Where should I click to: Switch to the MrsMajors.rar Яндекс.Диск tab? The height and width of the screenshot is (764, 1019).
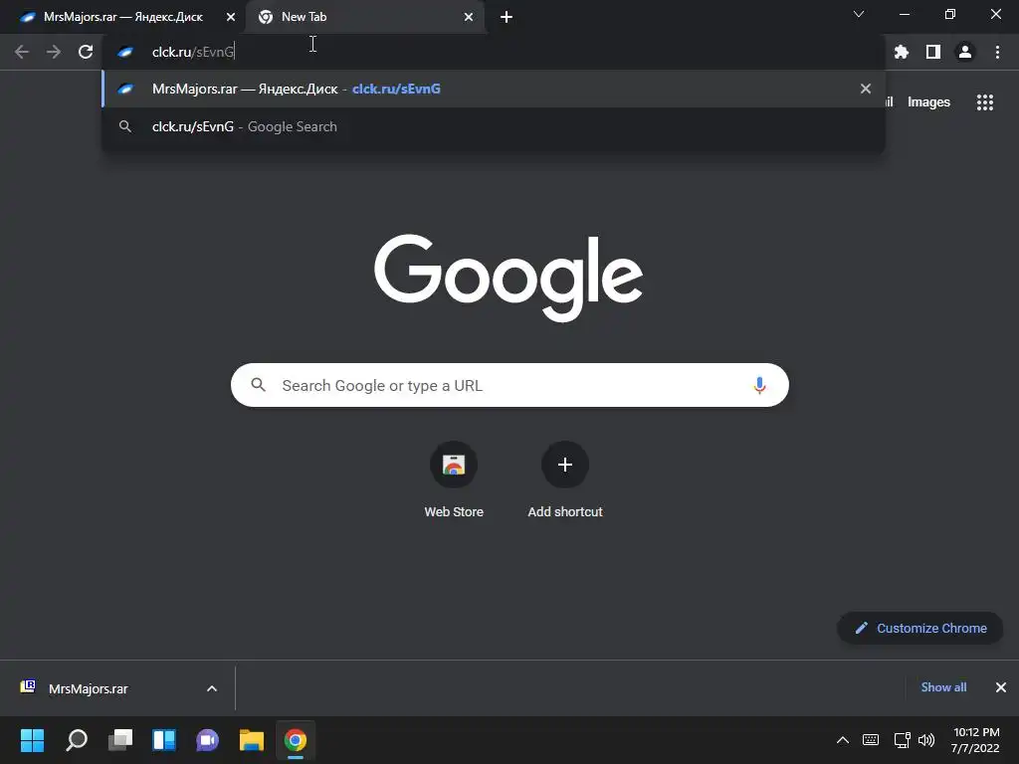[123, 18]
